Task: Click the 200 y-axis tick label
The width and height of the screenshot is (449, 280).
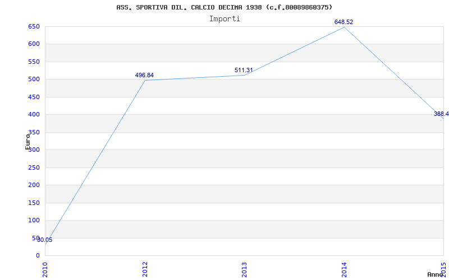Action: (34, 185)
